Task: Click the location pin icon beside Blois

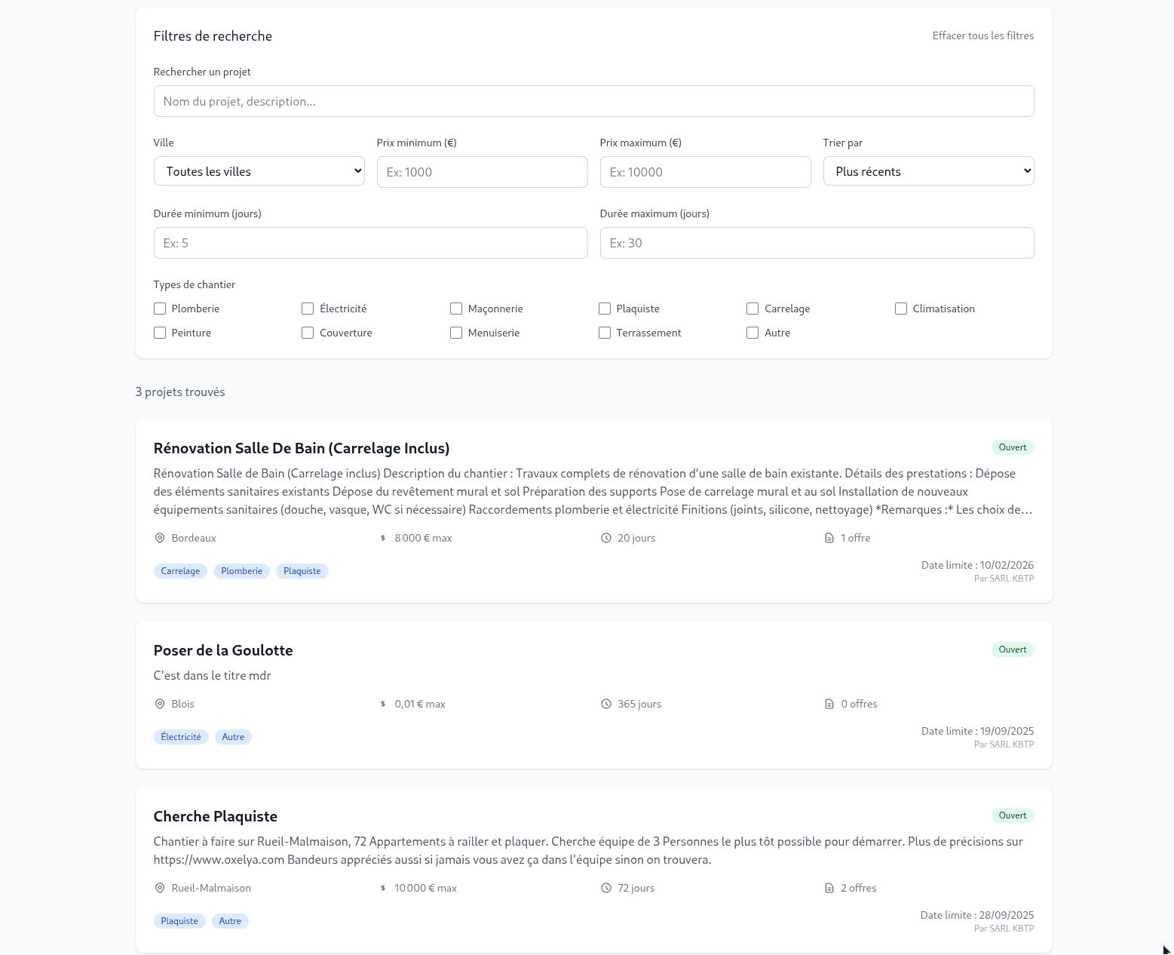Action: (x=160, y=704)
